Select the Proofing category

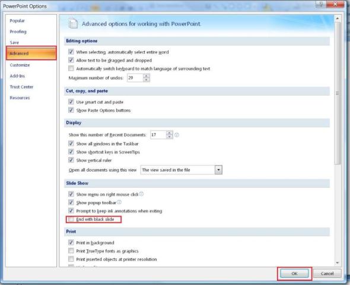click(18, 31)
